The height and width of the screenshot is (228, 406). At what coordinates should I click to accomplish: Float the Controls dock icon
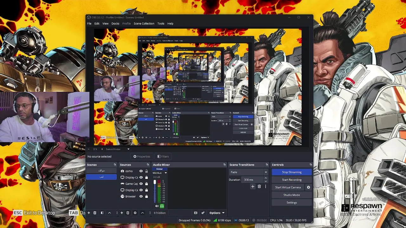coord(311,165)
